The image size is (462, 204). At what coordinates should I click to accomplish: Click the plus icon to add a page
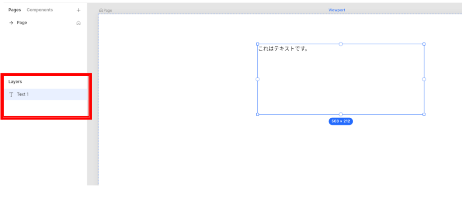(79, 10)
